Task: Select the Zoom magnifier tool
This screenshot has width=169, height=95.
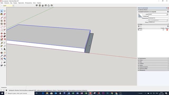Action: coord(2,56)
